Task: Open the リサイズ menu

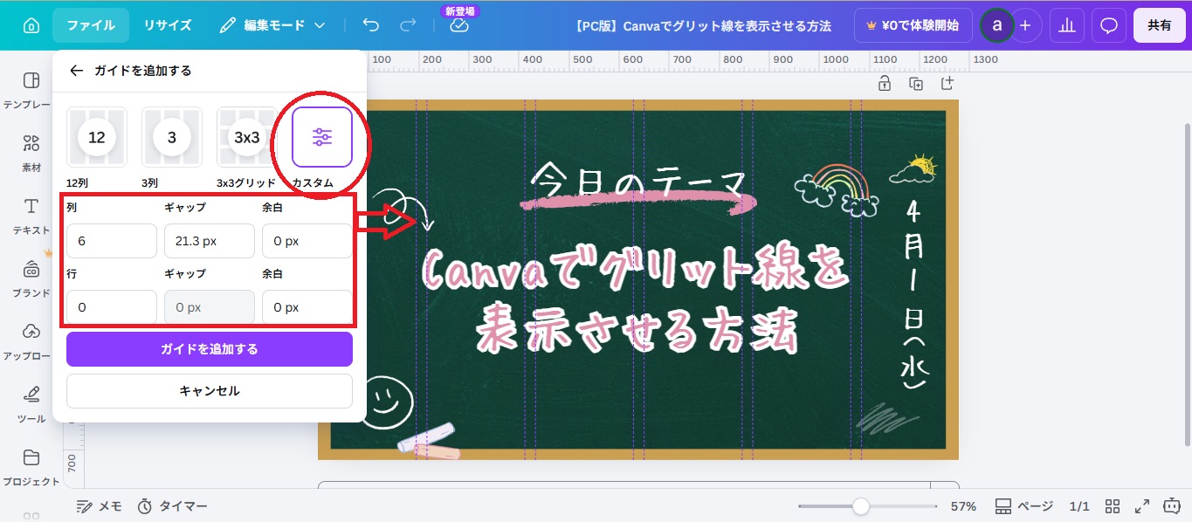Action: point(168,25)
